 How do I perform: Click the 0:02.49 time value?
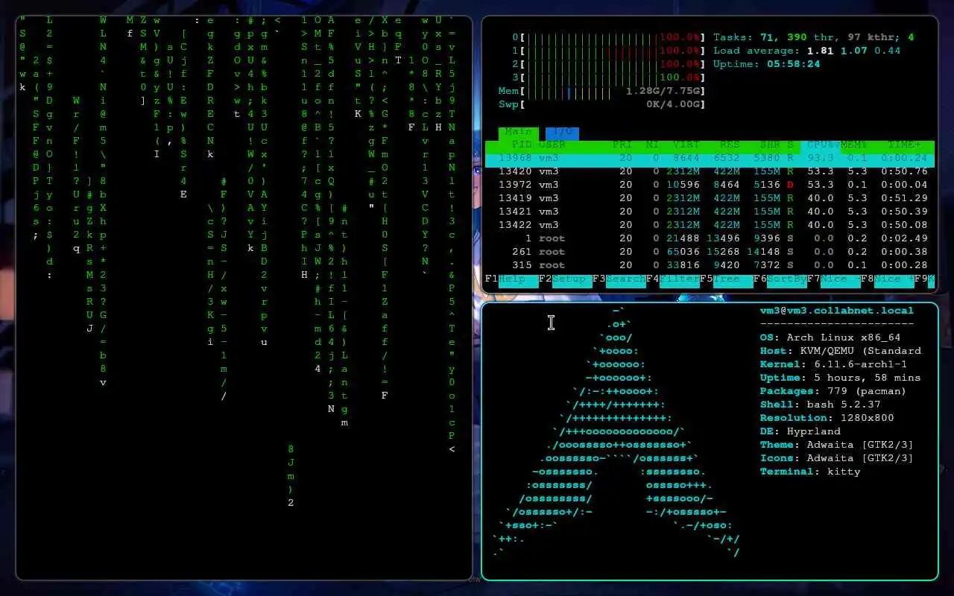(x=904, y=238)
